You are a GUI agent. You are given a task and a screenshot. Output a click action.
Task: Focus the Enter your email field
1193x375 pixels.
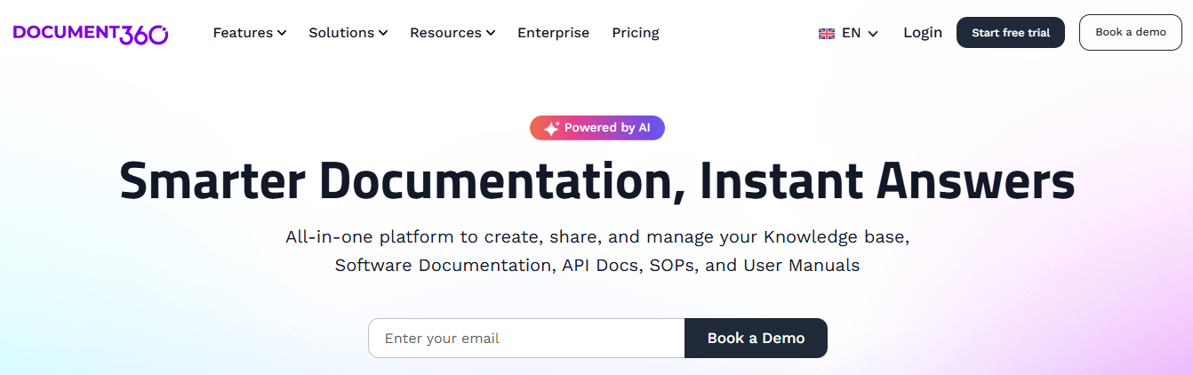click(x=526, y=339)
